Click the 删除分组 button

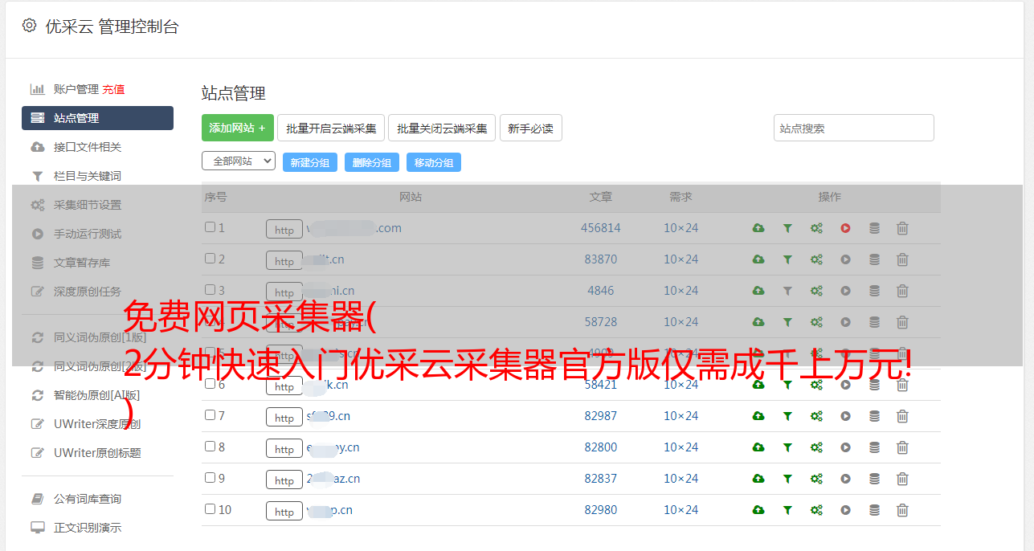pyautogui.click(x=372, y=162)
